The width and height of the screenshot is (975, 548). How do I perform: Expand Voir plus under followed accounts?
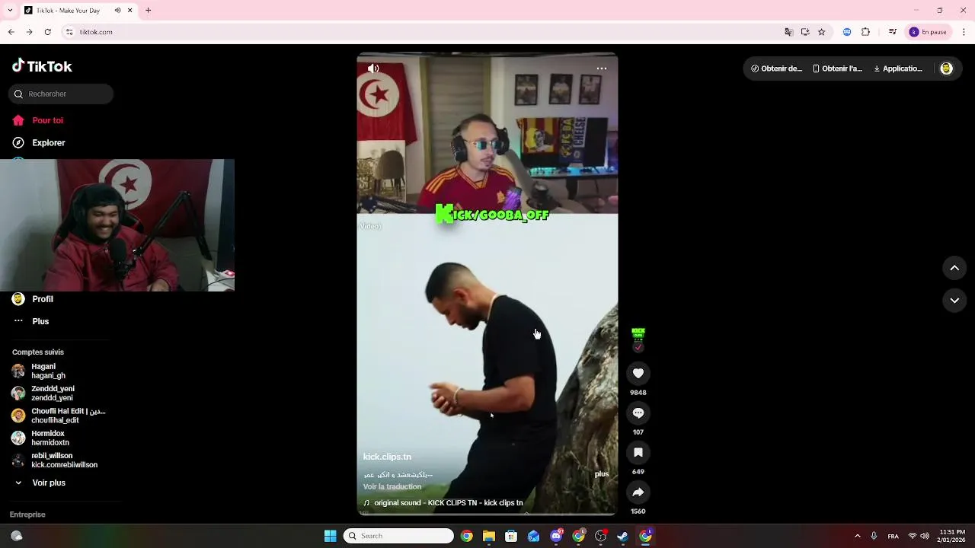pyautogui.click(x=40, y=483)
